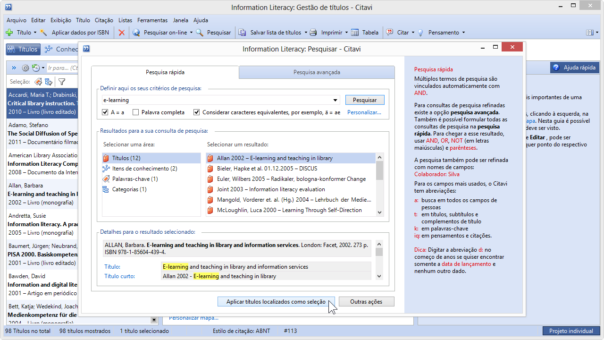Click the Salvar lista de títulos icon
604x340 pixels.
click(x=243, y=33)
